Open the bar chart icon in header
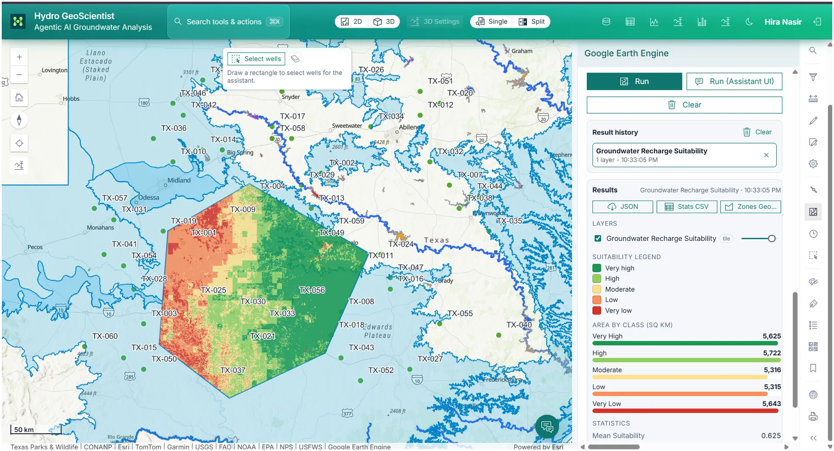834x451 pixels. 702,22
